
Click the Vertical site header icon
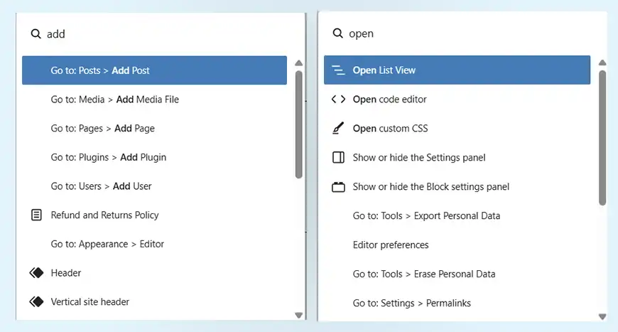click(36, 302)
